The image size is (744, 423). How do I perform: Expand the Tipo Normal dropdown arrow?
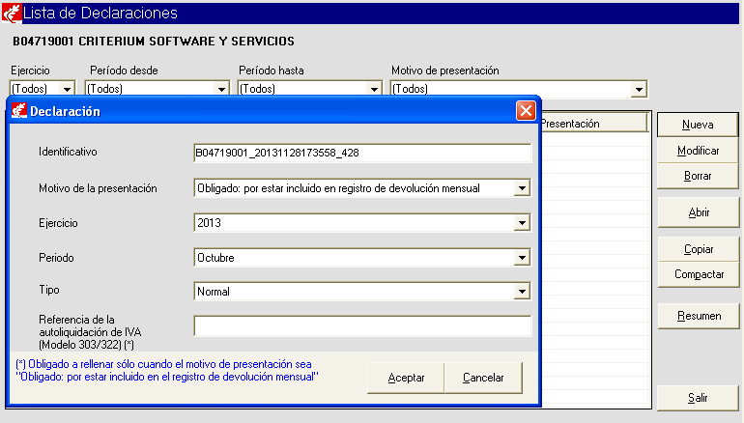pyautogui.click(x=522, y=291)
